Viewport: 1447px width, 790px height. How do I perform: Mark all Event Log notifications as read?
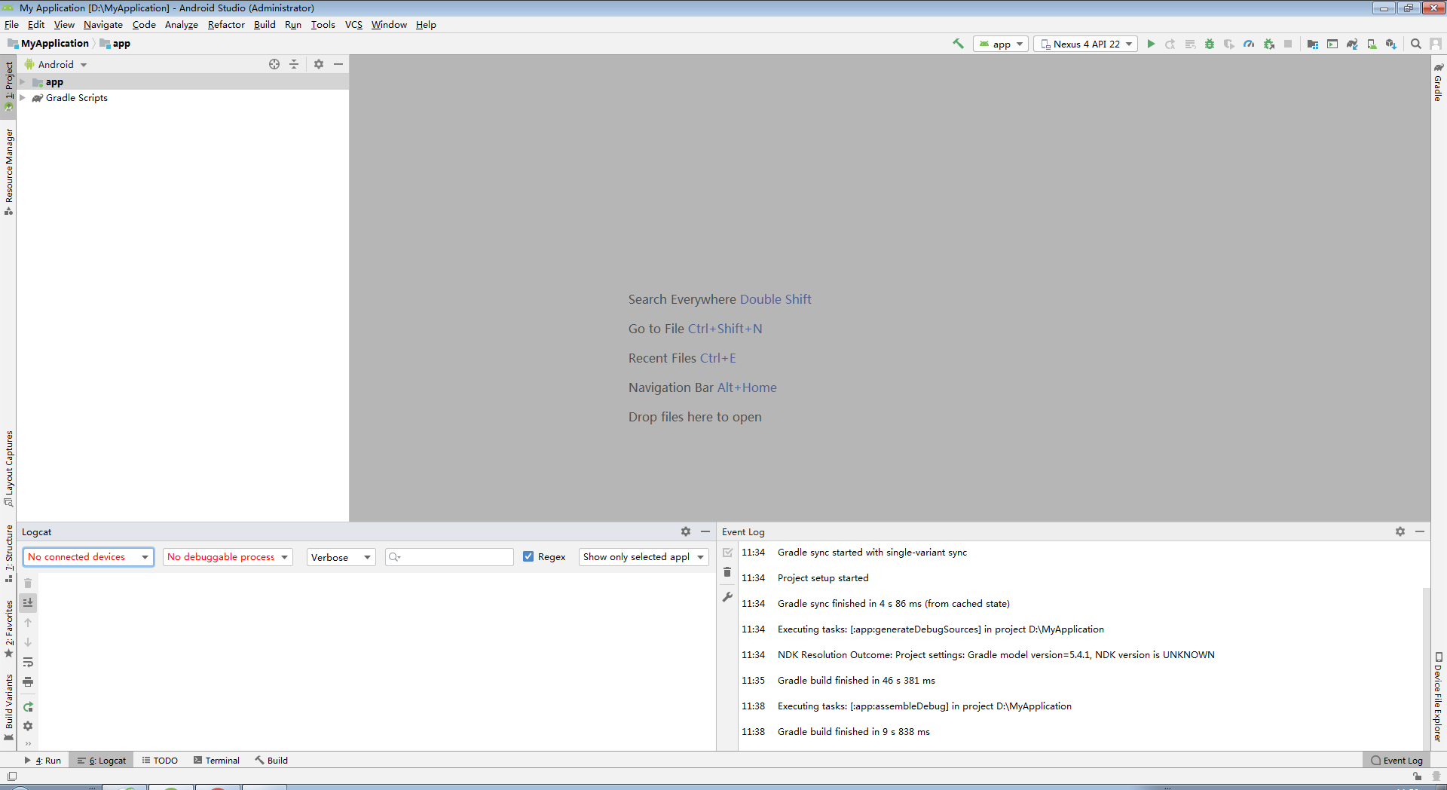coord(727,553)
